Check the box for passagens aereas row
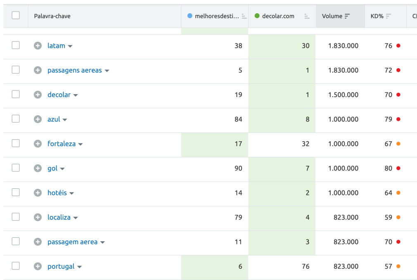The width and height of the screenshot is (417, 280). (x=16, y=70)
